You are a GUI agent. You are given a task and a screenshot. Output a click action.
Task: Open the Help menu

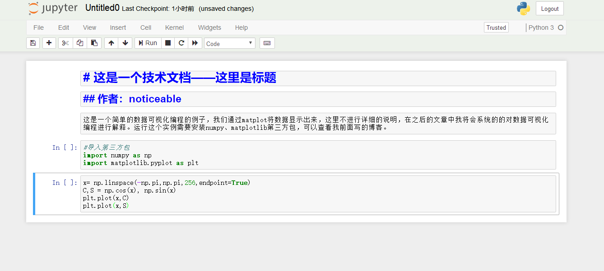point(242,28)
